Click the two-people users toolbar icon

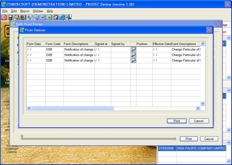pos(23,17)
